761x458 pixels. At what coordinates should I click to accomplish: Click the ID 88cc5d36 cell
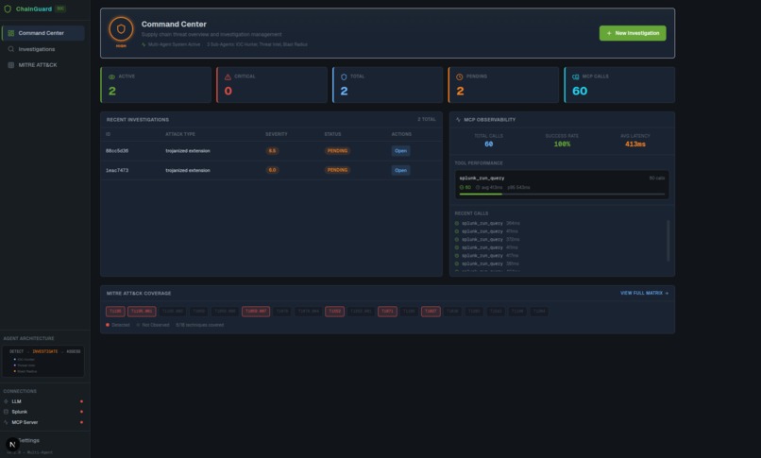(117, 151)
